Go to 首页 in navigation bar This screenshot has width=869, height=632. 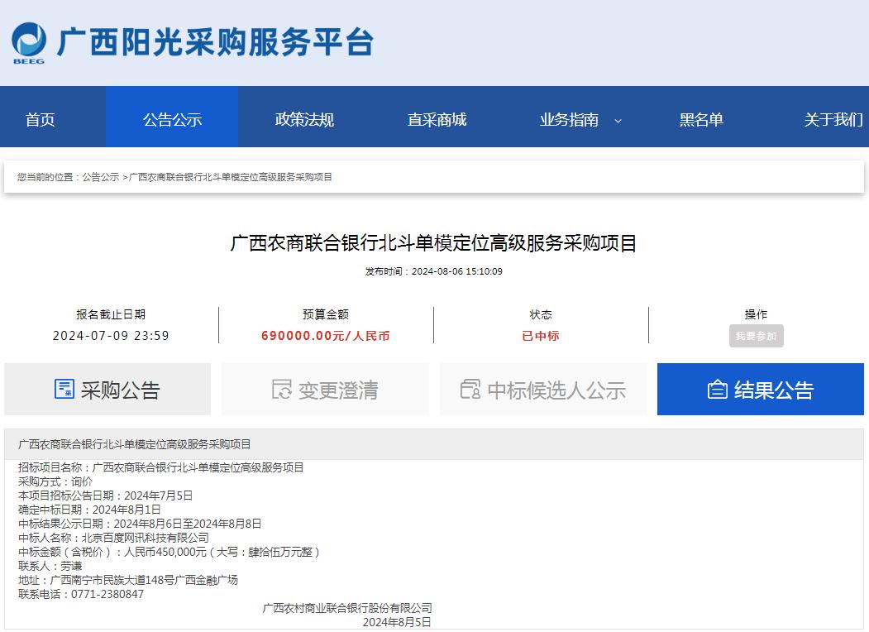[x=40, y=119]
